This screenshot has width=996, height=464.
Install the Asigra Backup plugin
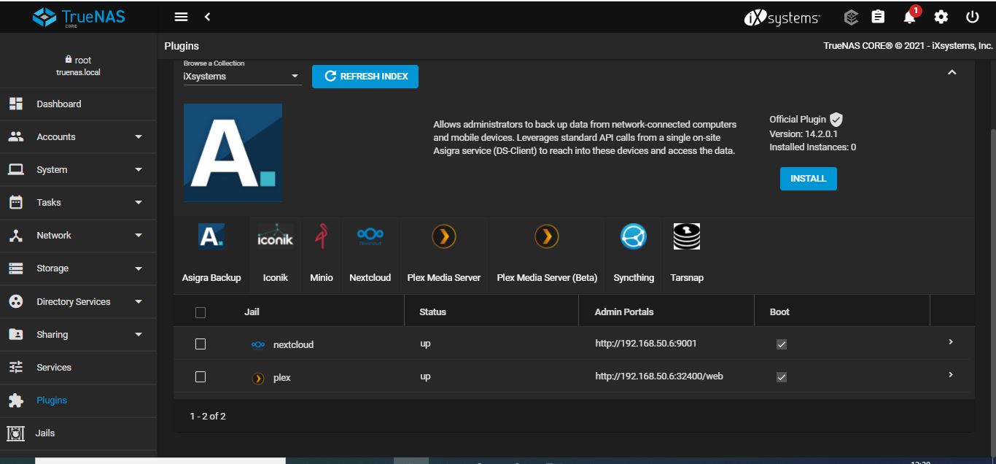808,178
